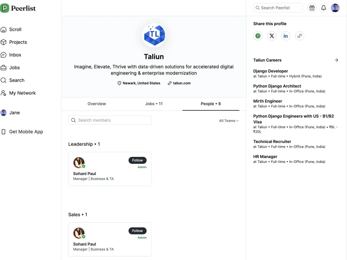Screen dimensions: 347x260
Task: Open the Python Django Architect job
Action: [x=277, y=86]
